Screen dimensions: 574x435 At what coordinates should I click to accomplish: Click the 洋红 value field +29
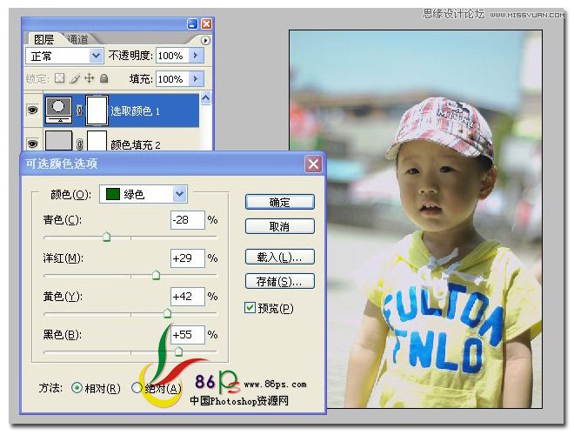point(188,258)
